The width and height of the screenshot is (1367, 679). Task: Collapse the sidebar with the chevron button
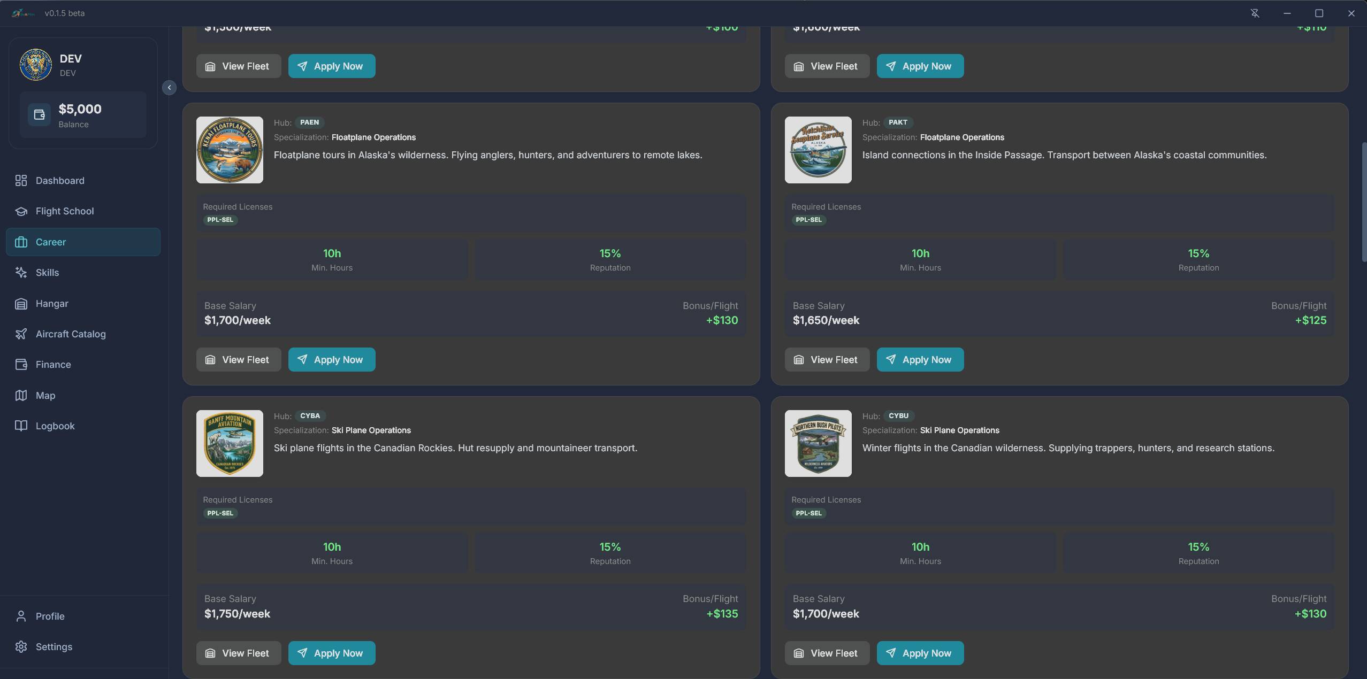[169, 88]
